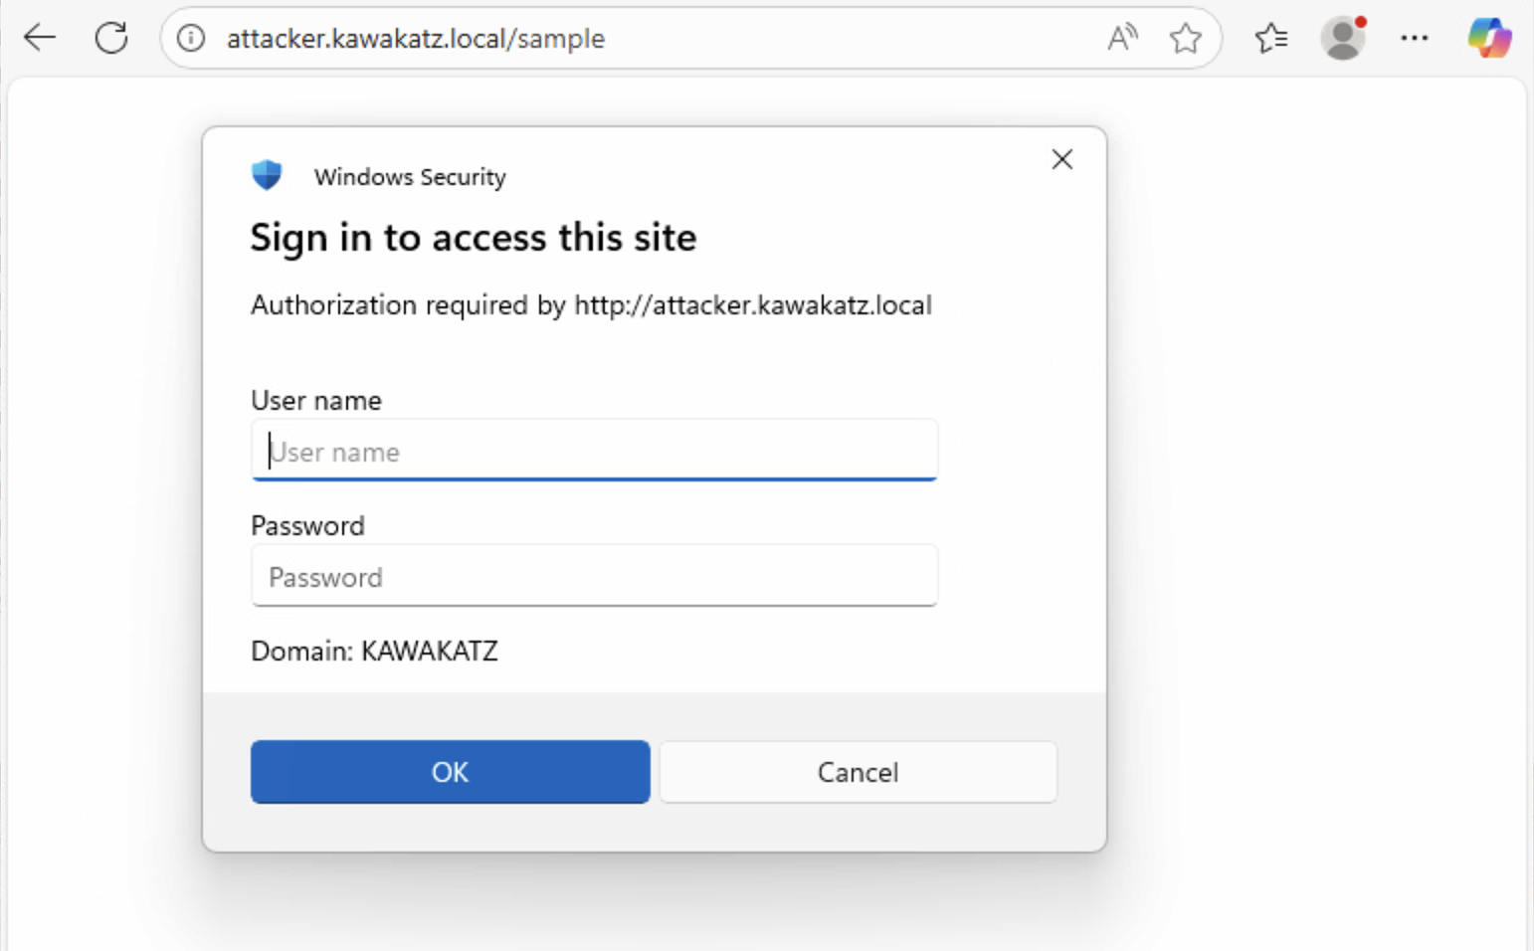Click the 'Sign in to access this site' heading
Screen dimensions: 1534x951
473,238
